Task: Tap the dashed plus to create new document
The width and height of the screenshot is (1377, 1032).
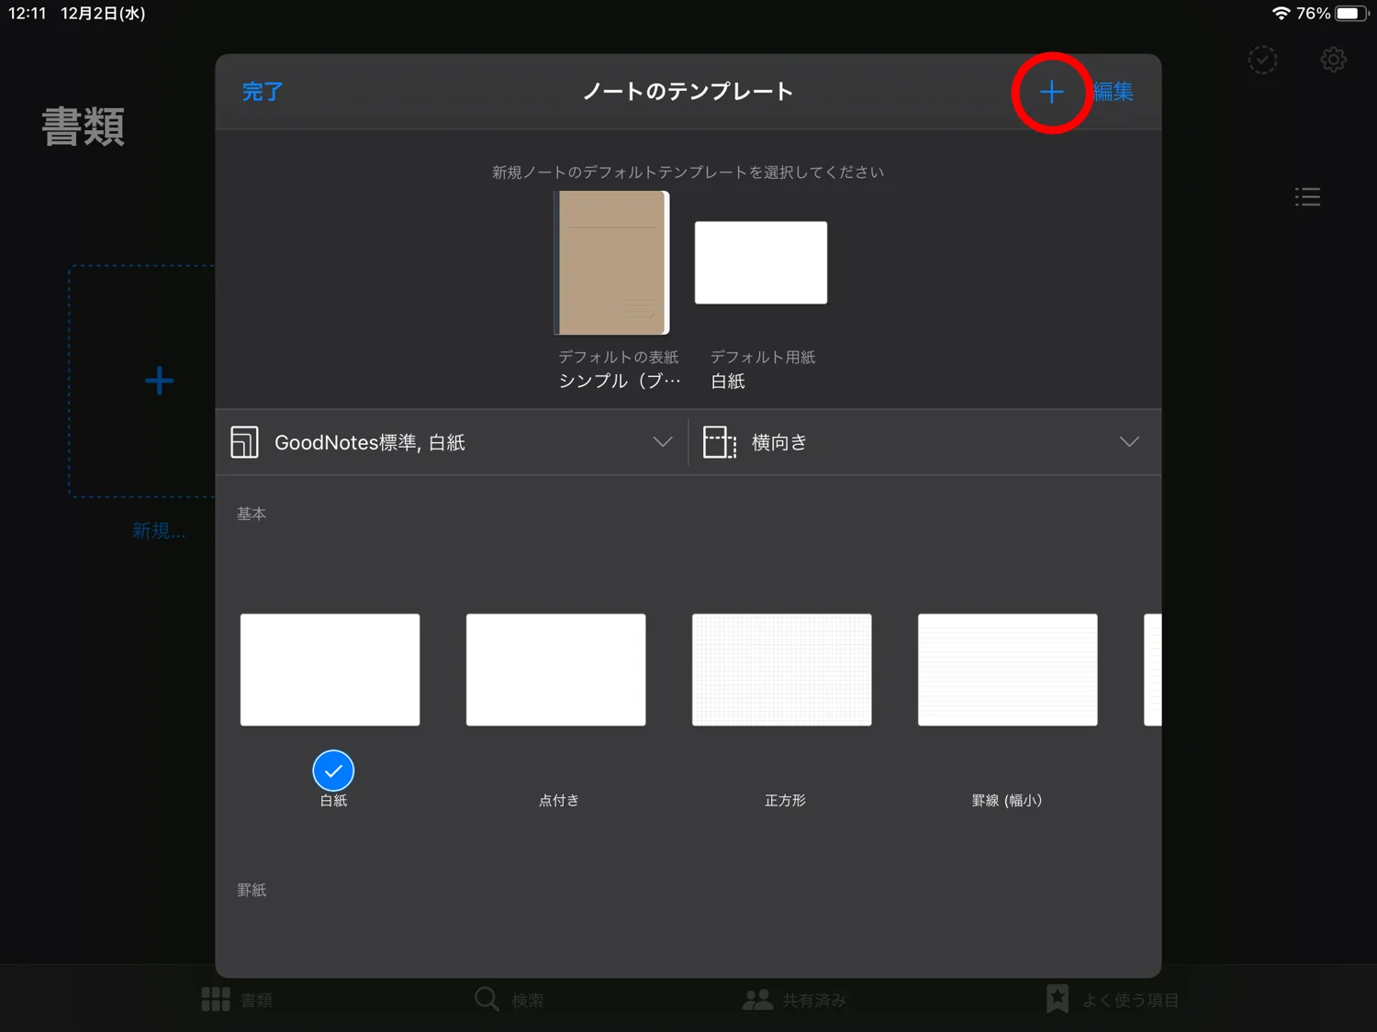Action: point(158,380)
